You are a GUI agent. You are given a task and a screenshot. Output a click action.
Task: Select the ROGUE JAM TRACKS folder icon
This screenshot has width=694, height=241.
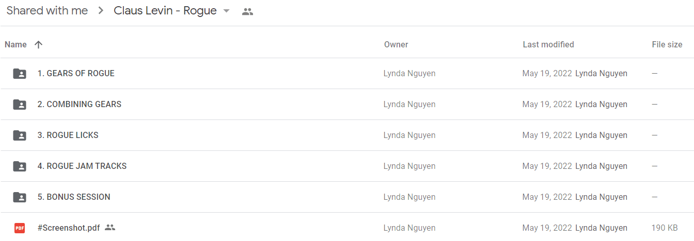20,166
